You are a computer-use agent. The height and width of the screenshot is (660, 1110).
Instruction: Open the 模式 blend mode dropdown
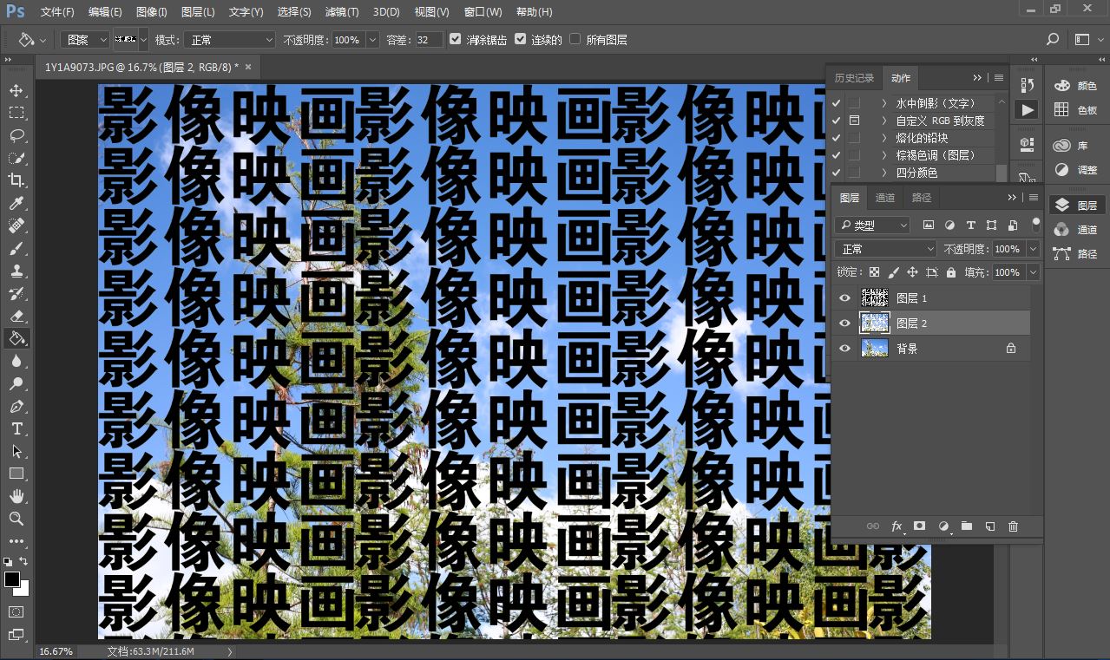(232, 40)
